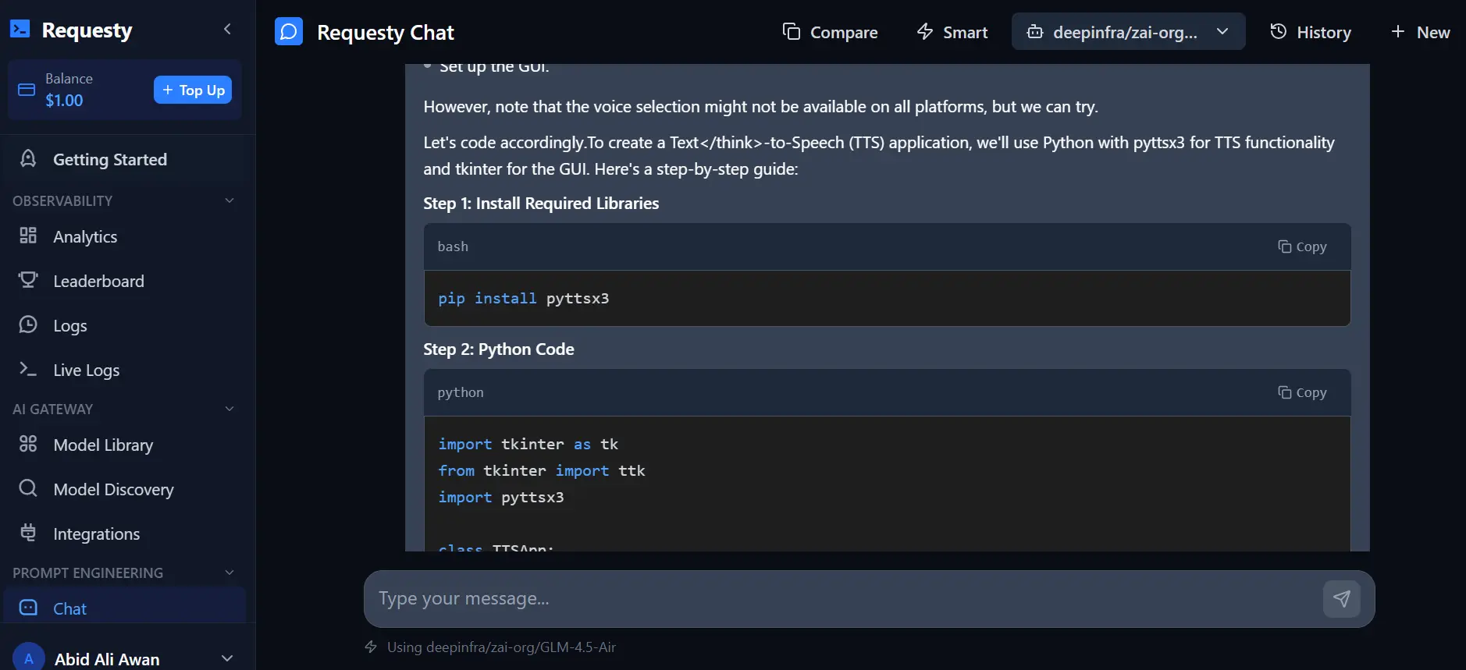Click the Live Logs terminal icon
This screenshot has height=670, width=1466.
28,369
